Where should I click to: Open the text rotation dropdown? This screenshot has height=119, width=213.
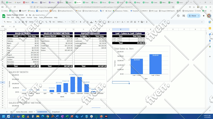coord(123,22)
